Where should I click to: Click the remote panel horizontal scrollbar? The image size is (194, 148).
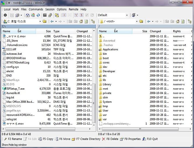tap(140, 129)
